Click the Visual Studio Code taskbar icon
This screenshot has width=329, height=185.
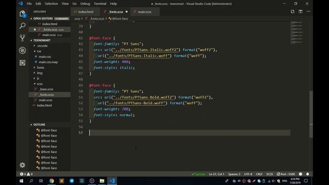tap(112, 181)
